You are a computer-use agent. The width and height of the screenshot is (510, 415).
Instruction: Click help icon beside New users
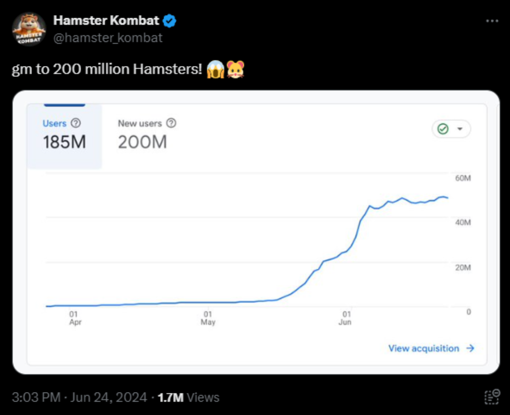click(171, 123)
